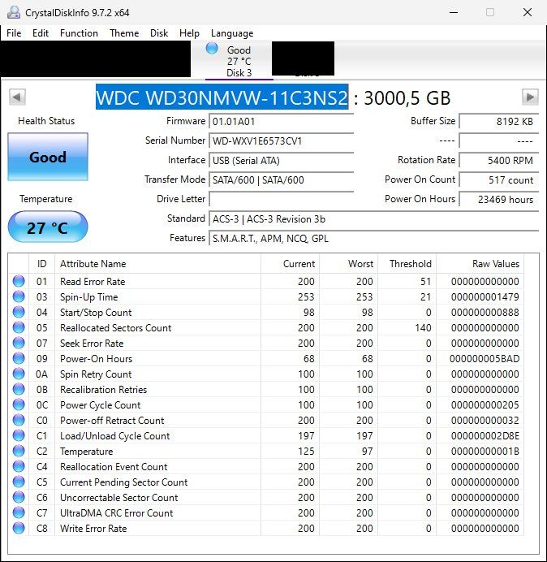547x562 pixels.
Task: Open the Theme menu
Action: [x=124, y=33]
